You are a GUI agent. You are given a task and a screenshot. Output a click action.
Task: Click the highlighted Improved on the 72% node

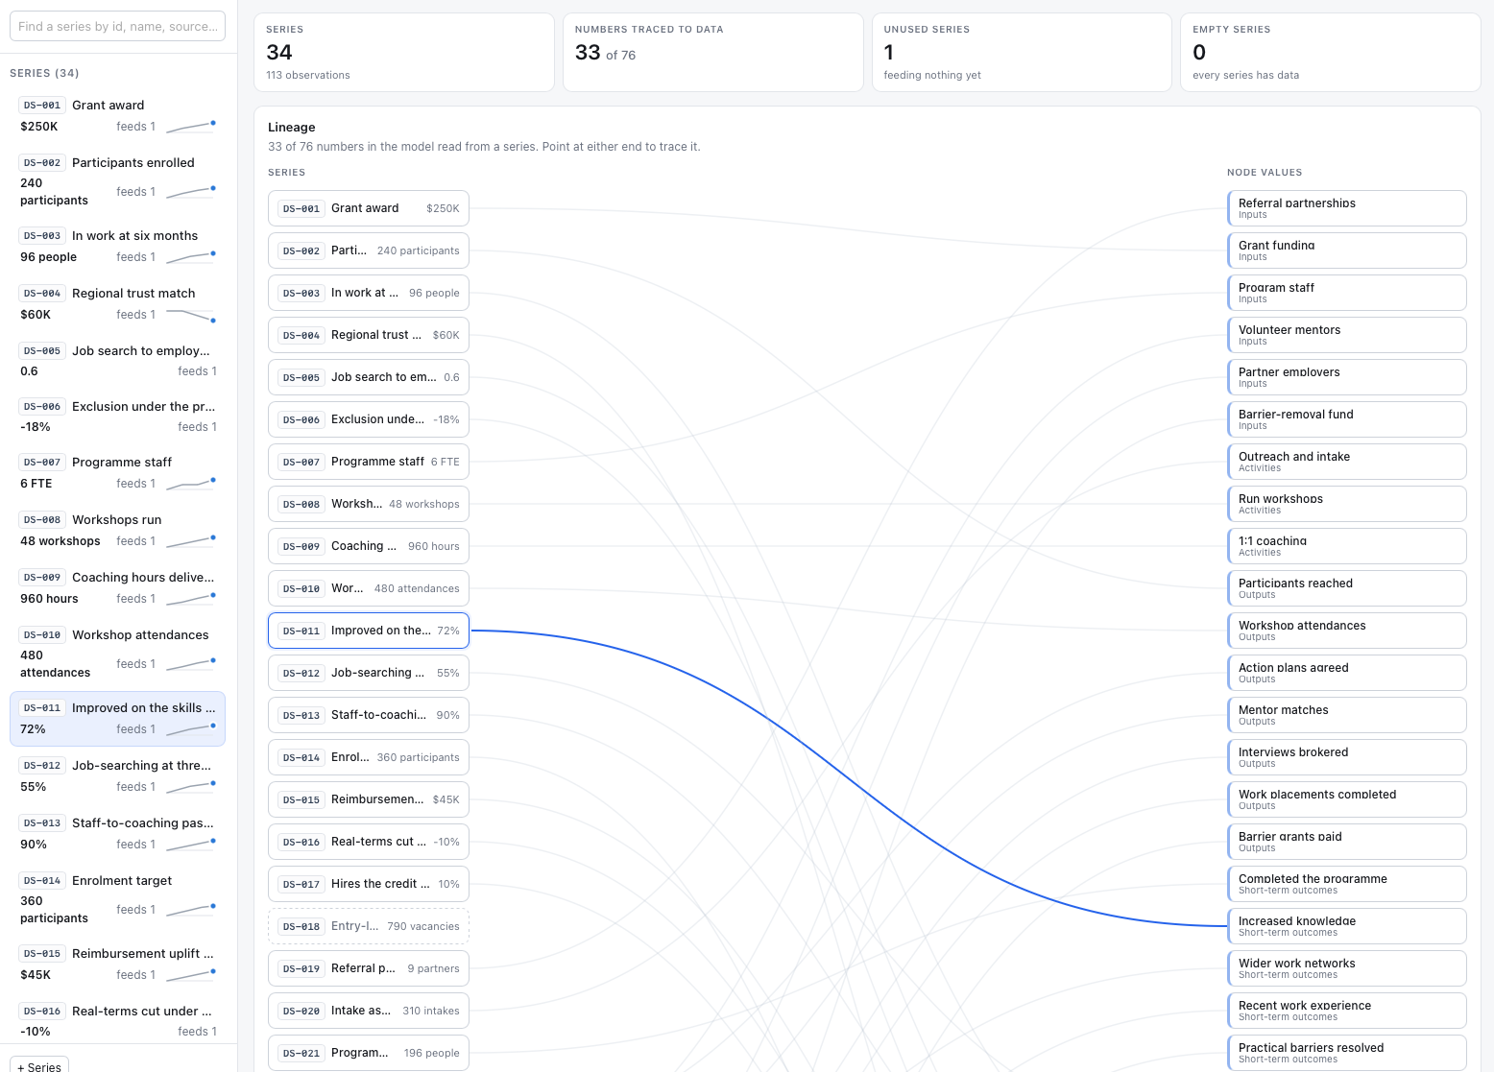pyautogui.click(x=369, y=631)
